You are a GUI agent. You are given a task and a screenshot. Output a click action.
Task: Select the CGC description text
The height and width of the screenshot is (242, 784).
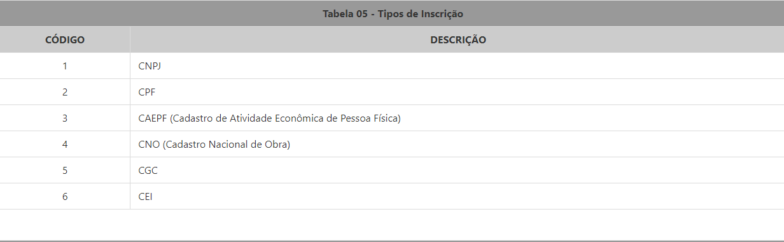point(148,170)
